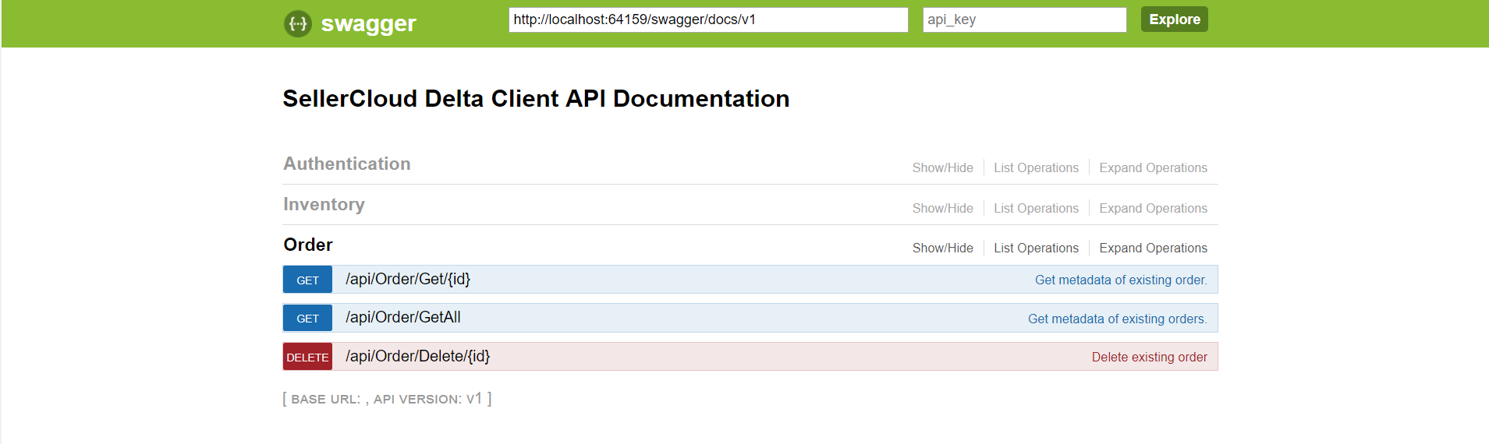Viewport: 1489px width, 444px height.
Task: Click Show/Hide for Order
Action: click(x=942, y=248)
